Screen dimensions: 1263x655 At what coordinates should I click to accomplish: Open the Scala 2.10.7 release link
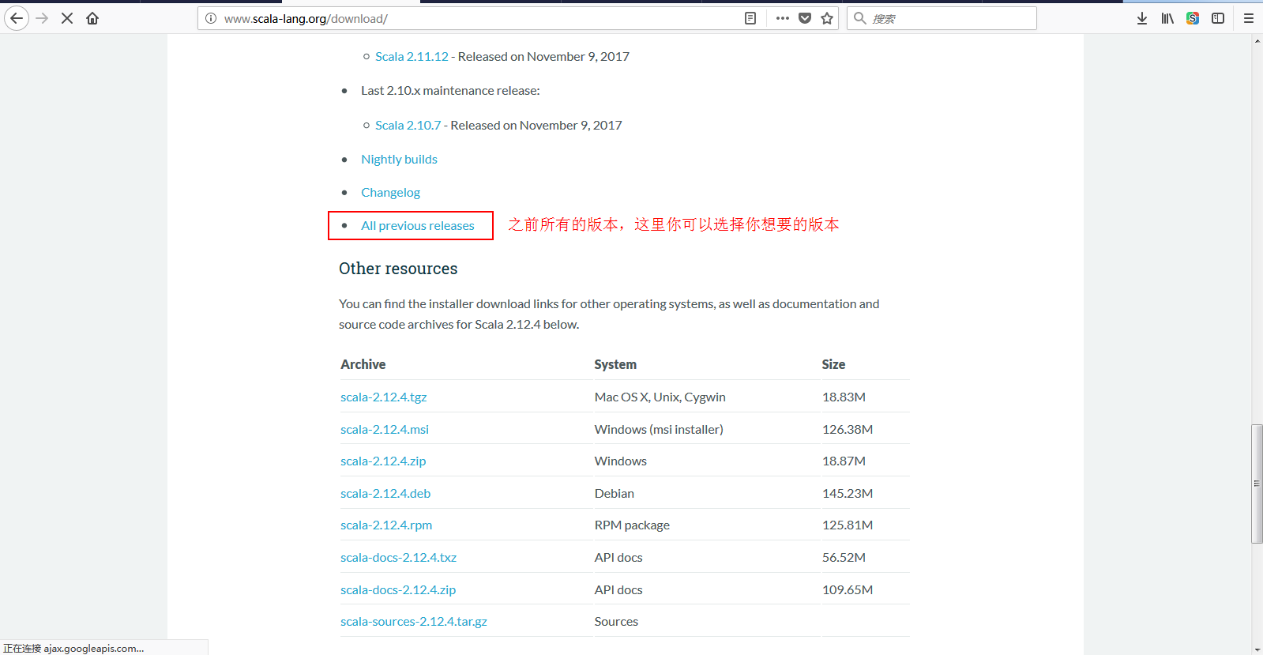coord(408,126)
